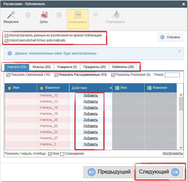This screenshot has width=188, height=182.
Task: Click the Введение wizard wand icon
Action: pos(11,15)
